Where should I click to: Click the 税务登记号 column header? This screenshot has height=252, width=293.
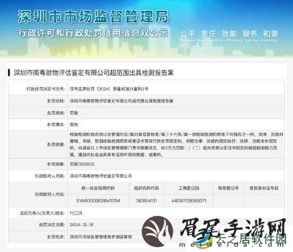click(x=228, y=188)
